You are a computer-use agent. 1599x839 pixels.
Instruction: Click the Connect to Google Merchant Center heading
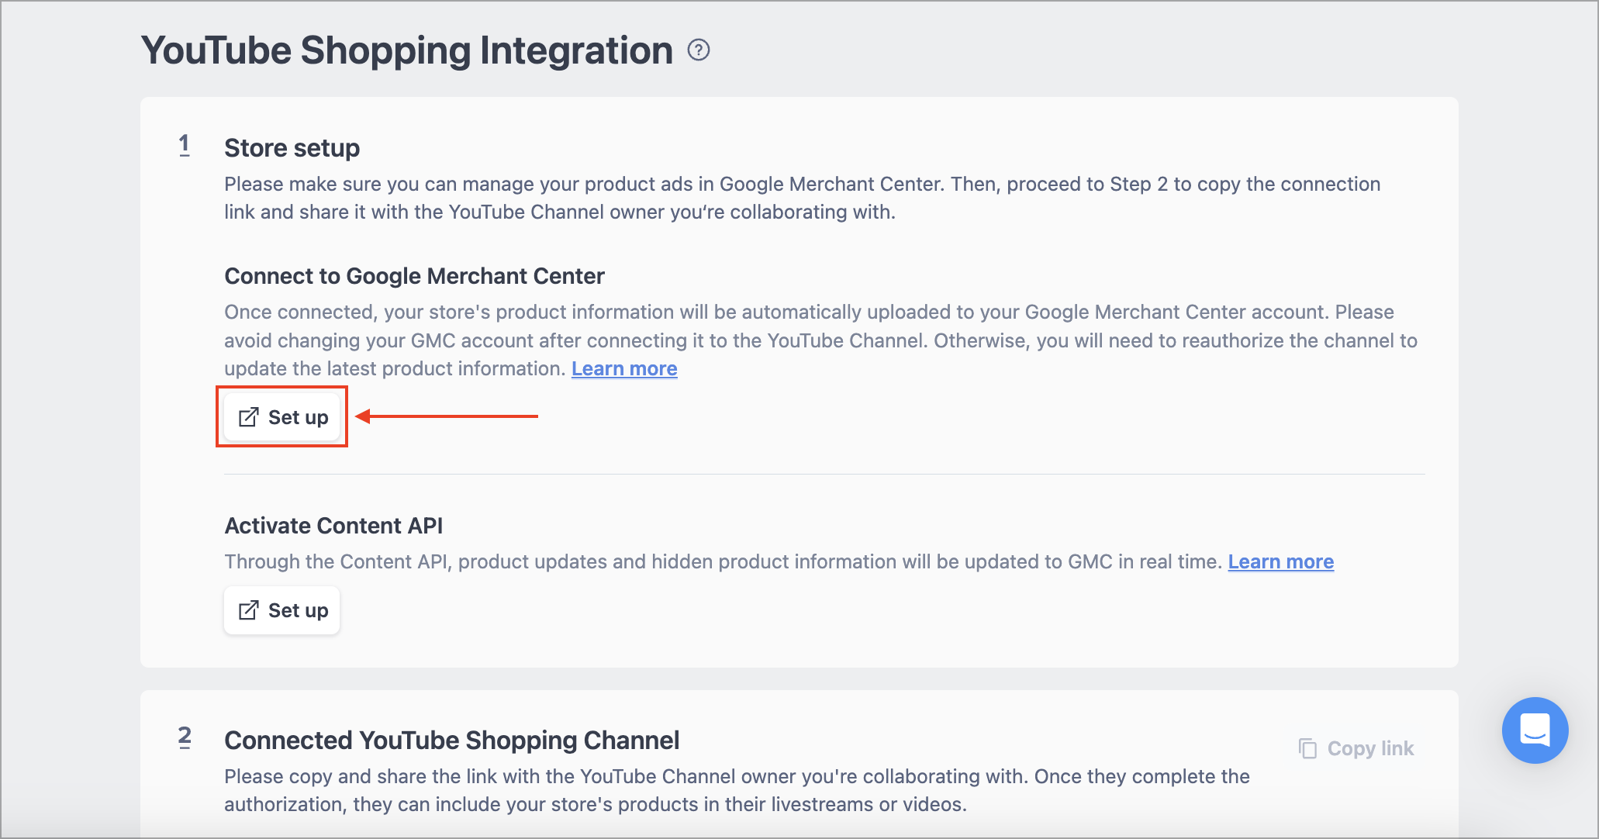414,276
